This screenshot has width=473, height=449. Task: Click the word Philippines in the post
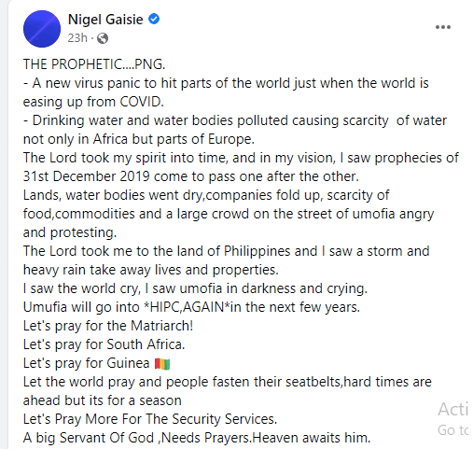[257, 251]
